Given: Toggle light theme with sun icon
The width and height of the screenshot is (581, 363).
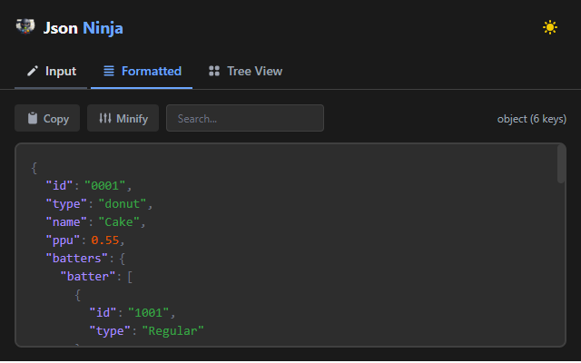Looking at the screenshot, I should click(x=550, y=27).
